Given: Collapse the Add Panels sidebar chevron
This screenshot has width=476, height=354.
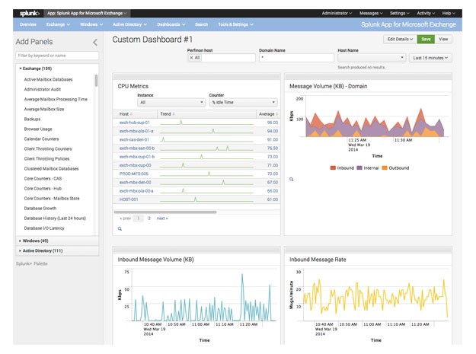Looking at the screenshot, I should click(95, 42).
